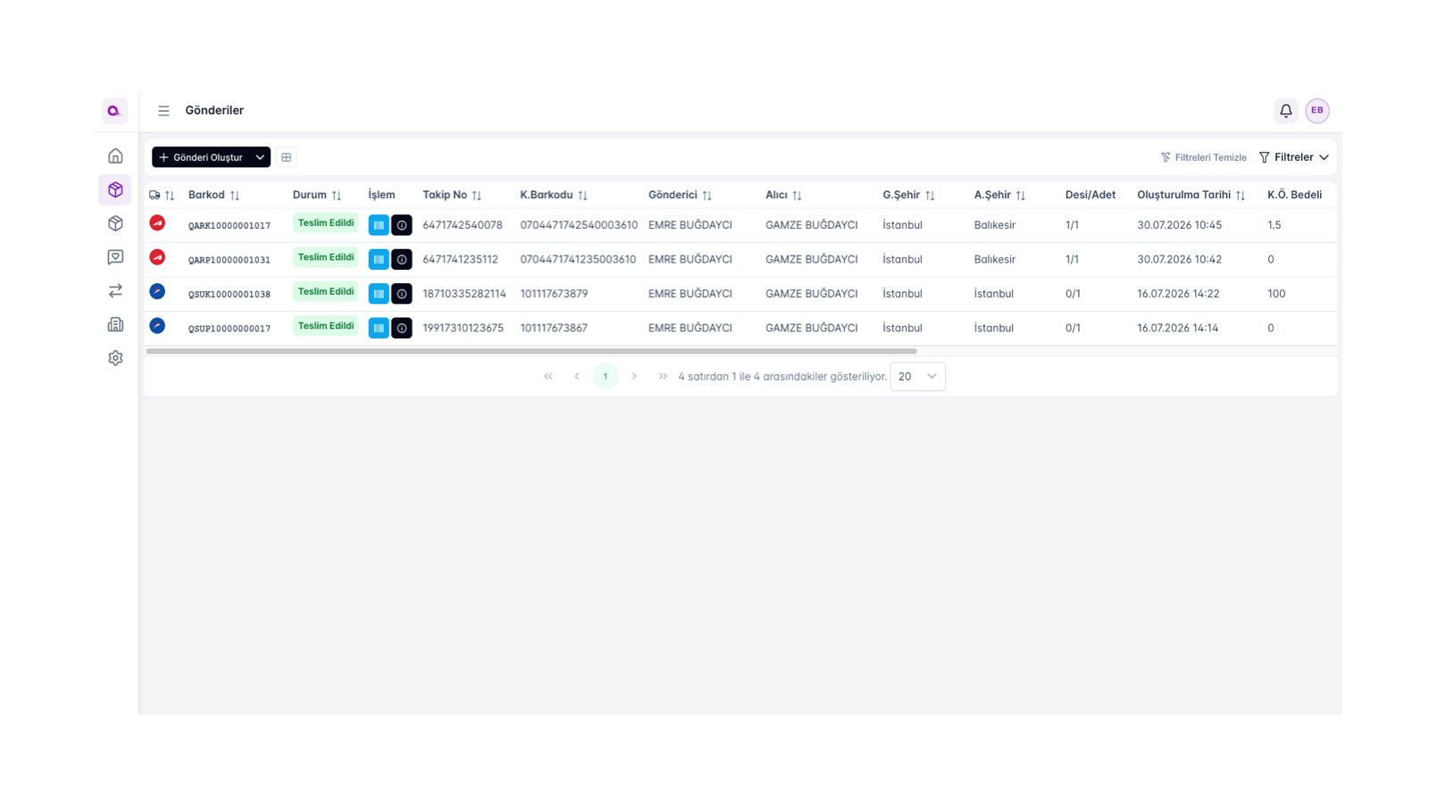Click info icon for QSUP10000000017 row
This screenshot has width=1429, height=804.
402,328
